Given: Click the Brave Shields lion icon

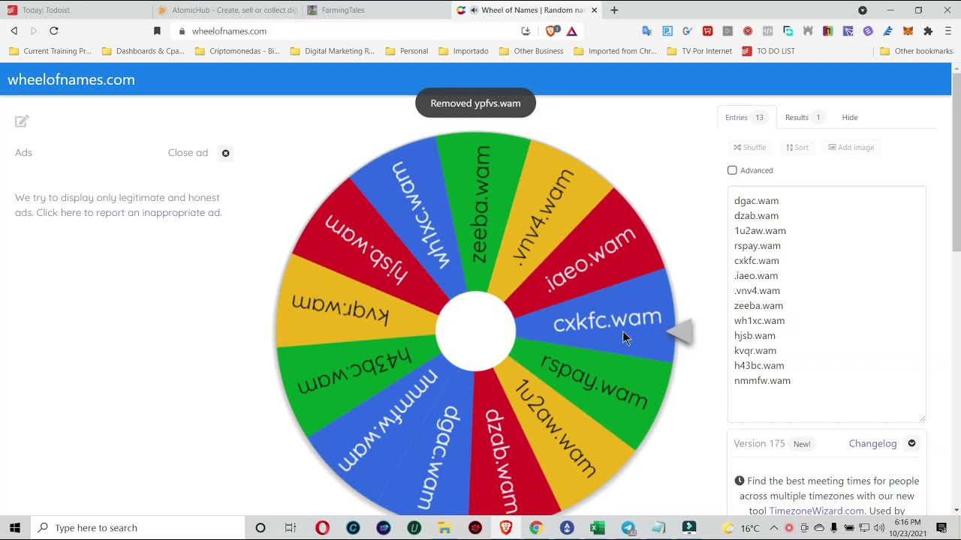Looking at the screenshot, I should tap(552, 31).
